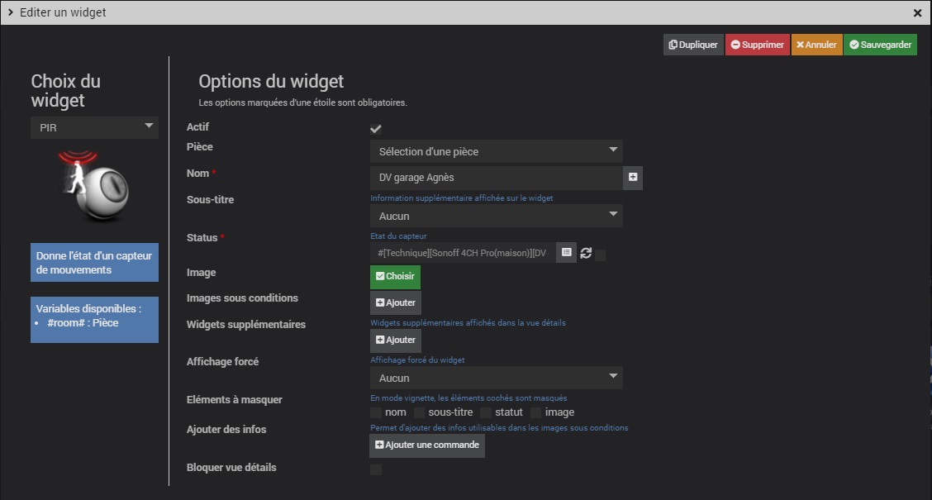Click the orange Annuler button
Image resolution: width=932 pixels, height=500 pixels.
pyautogui.click(x=816, y=45)
